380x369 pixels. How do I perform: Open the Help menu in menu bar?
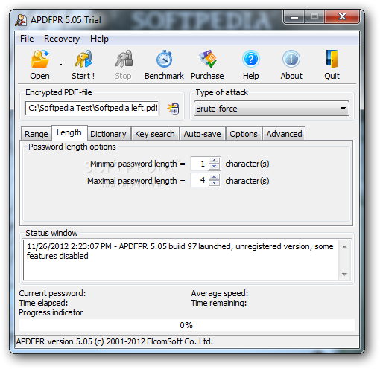[x=99, y=39]
